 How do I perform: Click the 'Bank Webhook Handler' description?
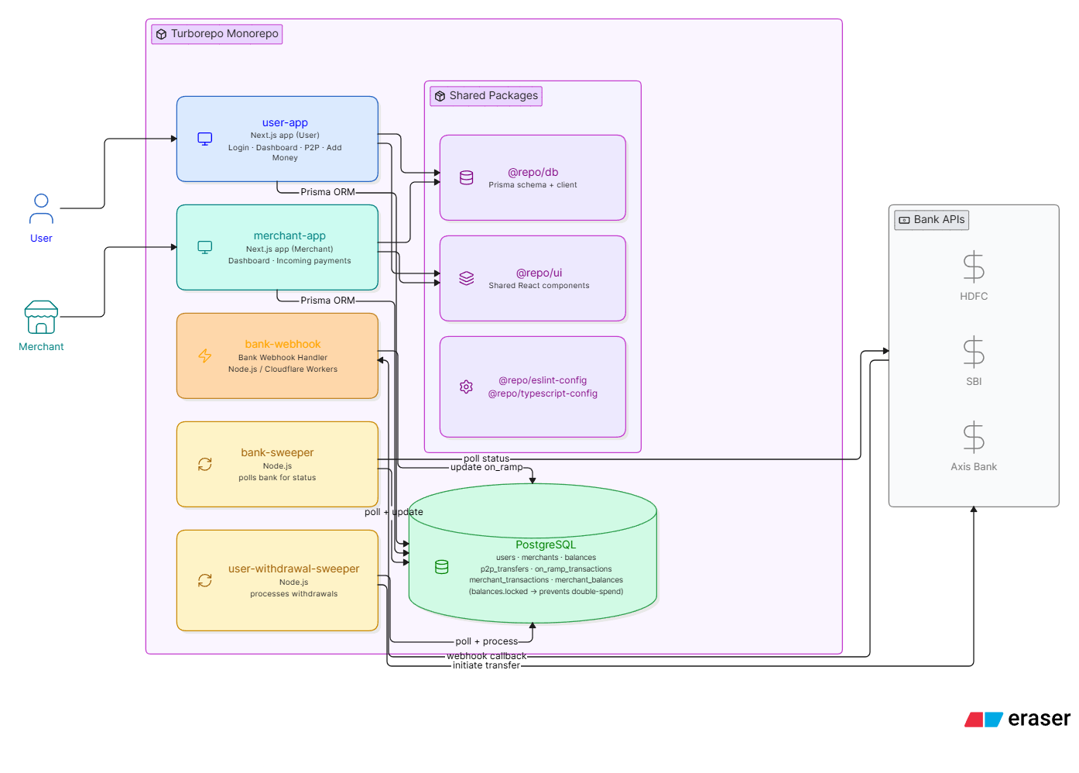point(283,358)
